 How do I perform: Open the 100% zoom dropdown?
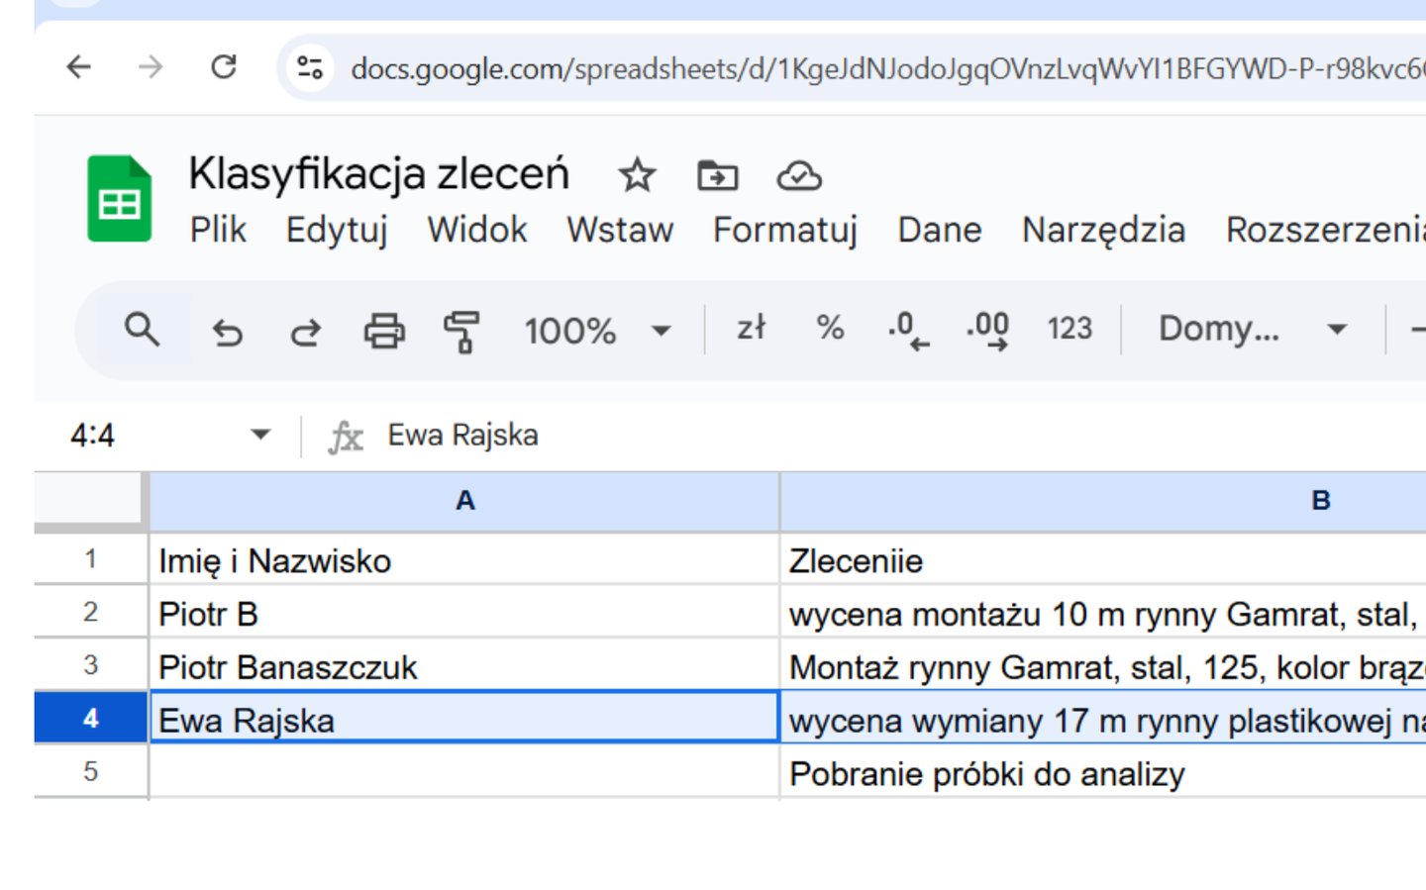(x=597, y=331)
